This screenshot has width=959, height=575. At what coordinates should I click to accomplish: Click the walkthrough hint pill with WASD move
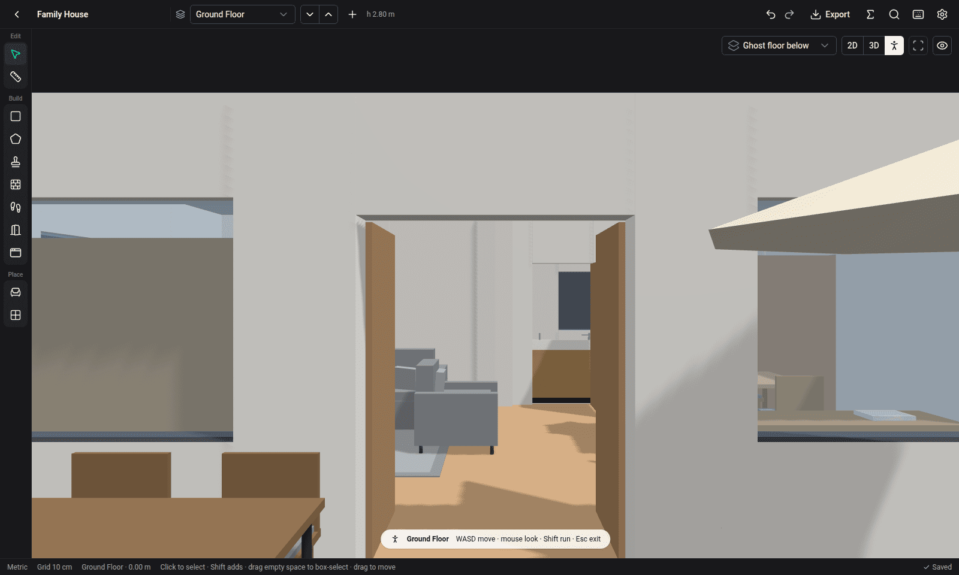click(495, 539)
